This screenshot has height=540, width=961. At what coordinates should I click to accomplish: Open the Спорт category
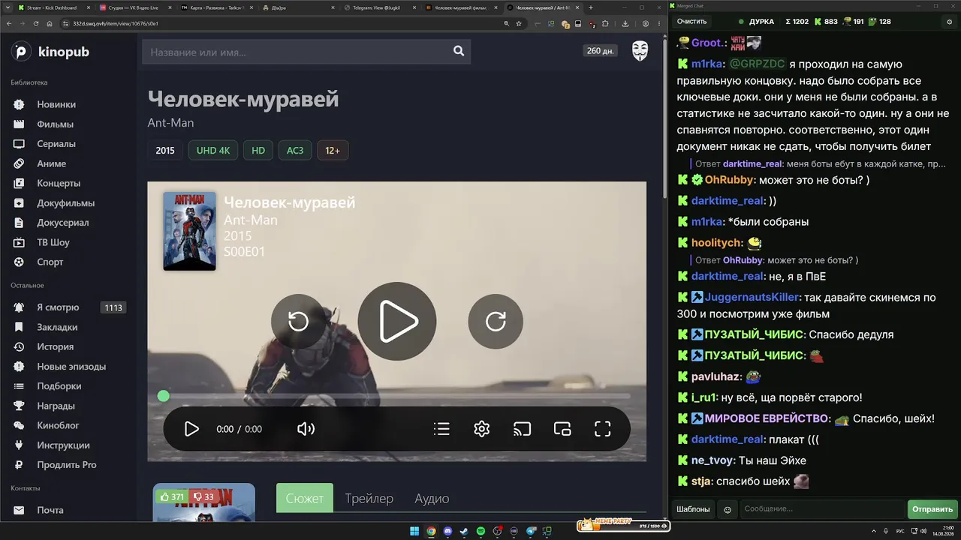pos(50,262)
